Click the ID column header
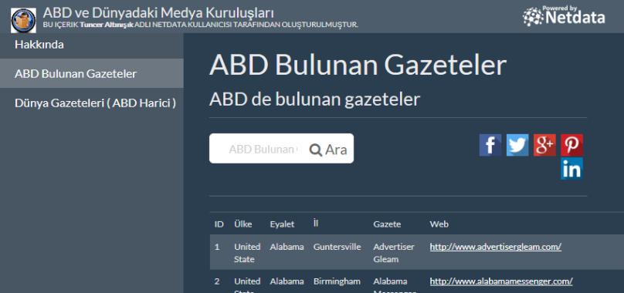The image size is (624, 293). pos(219,224)
